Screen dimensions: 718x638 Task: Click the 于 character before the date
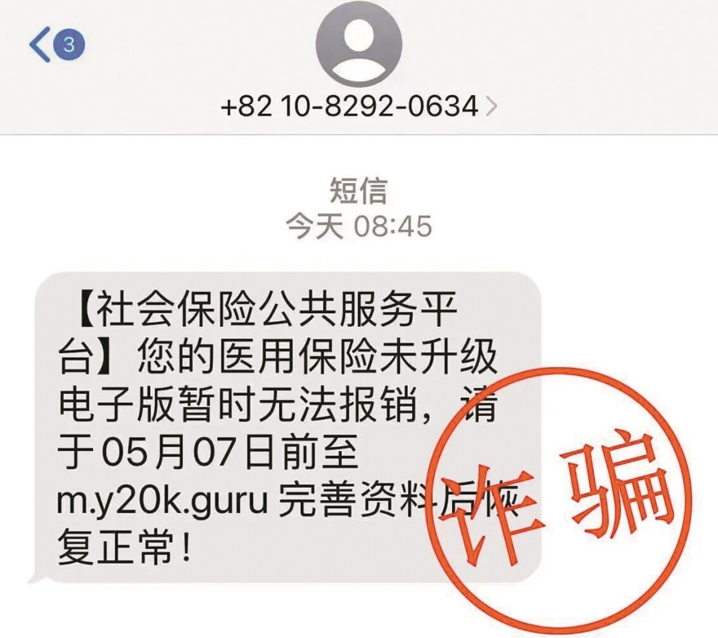(76, 453)
